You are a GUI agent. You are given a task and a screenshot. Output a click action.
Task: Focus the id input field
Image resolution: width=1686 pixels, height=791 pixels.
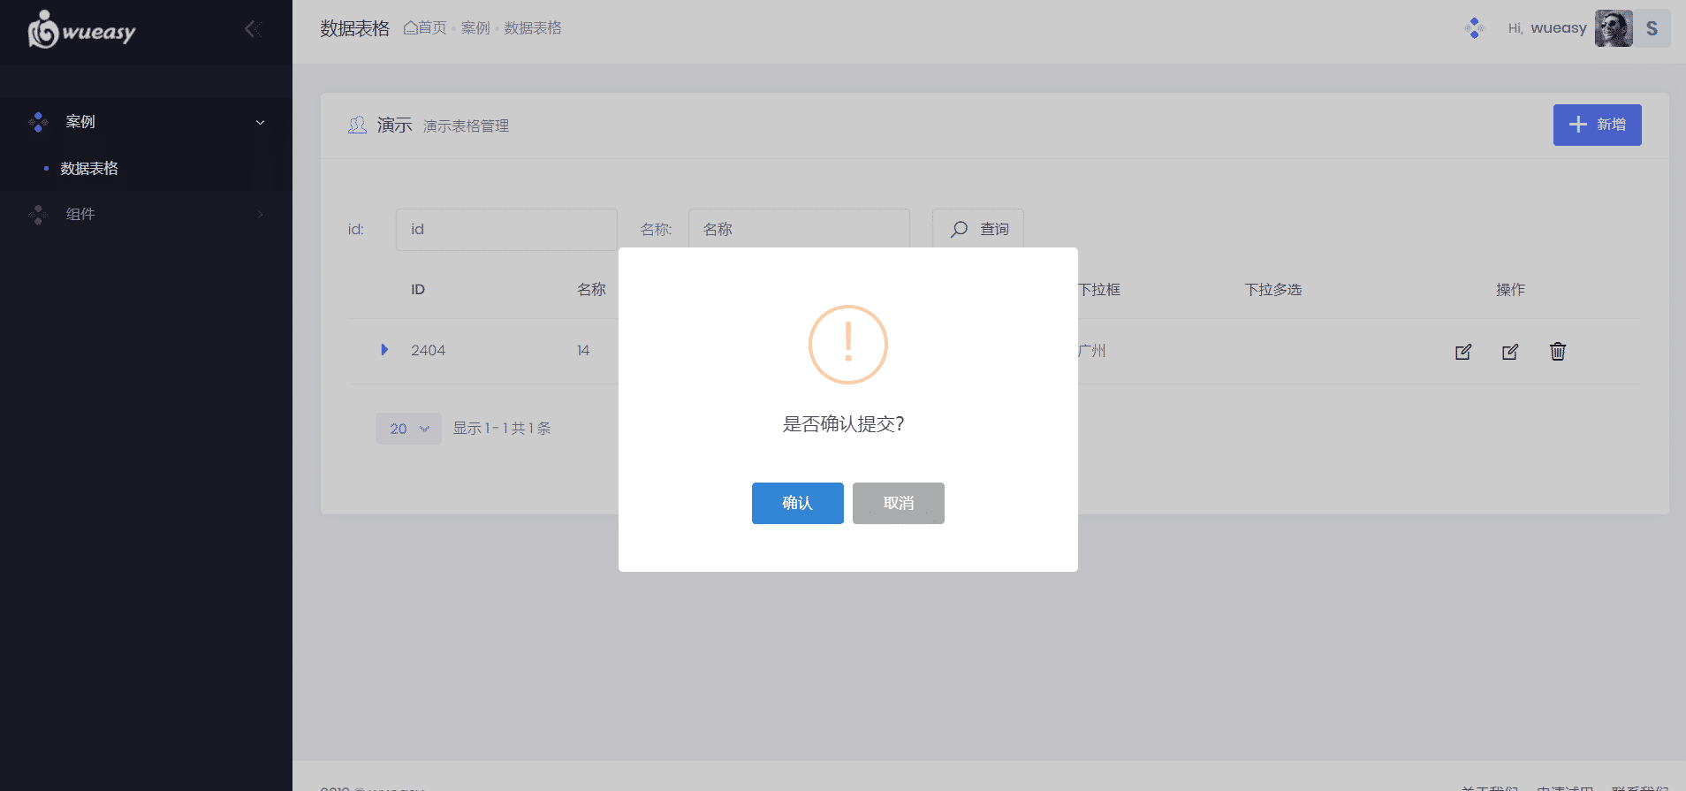click(506, 230)
